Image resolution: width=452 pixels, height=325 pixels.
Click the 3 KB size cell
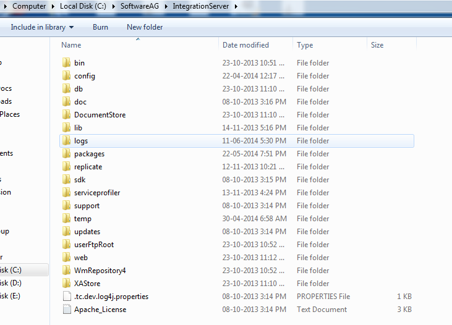404,309
